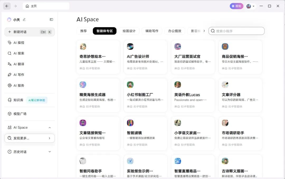Click the 小天 assistant logo icon
Viewport: 285px width, 179px height.
9,20
